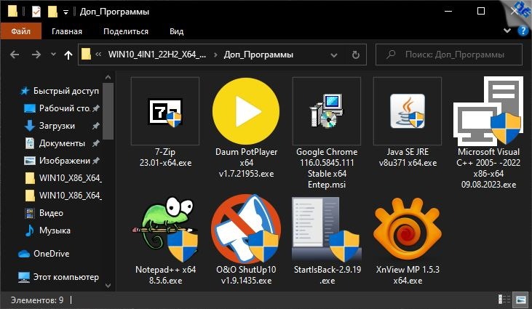532x309 pixels.
Task: Show hidden breadcrumb path via double chevron
Action: [98, 55]
